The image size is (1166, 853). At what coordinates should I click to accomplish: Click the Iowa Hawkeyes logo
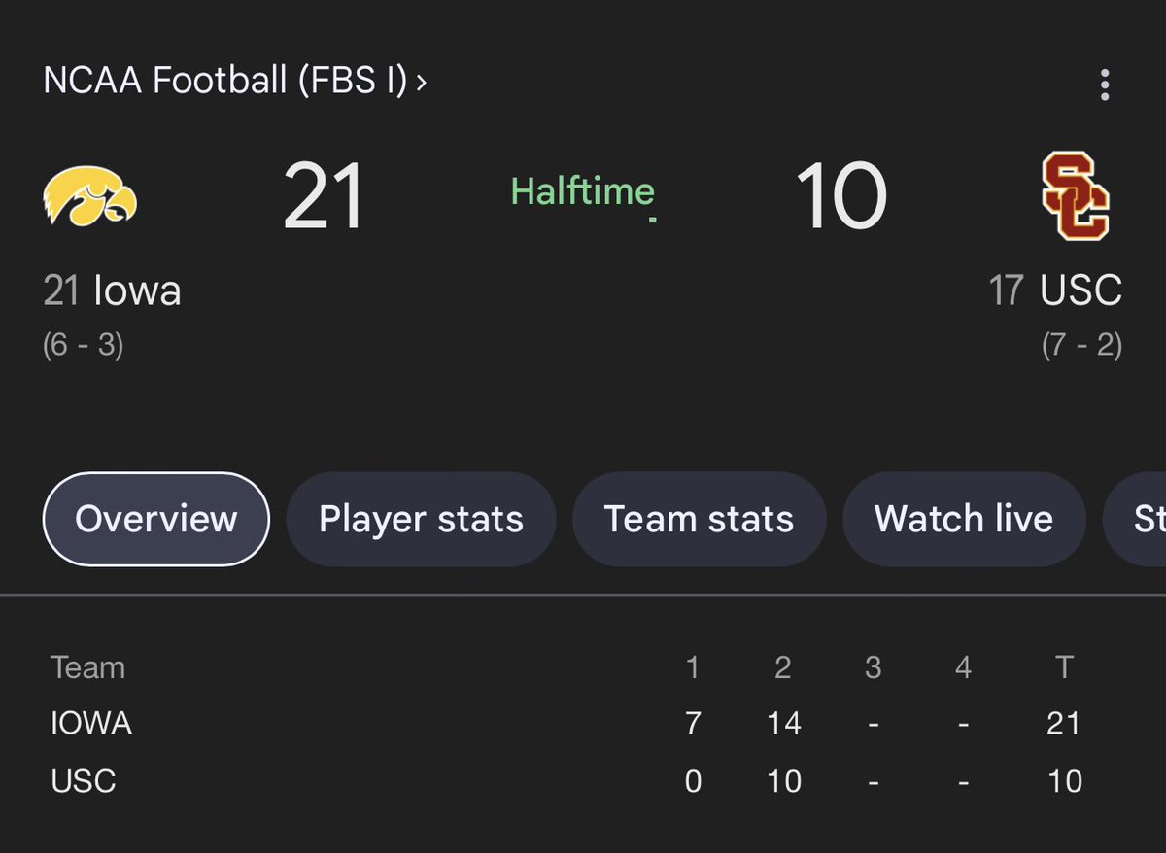pos(90,196)
